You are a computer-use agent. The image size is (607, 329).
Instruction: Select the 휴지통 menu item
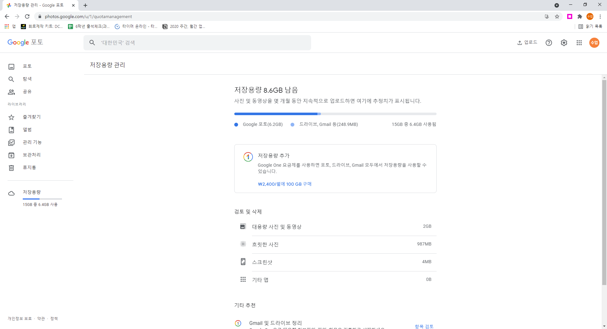point(29,167)
